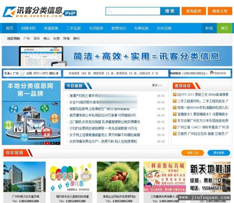Image resolution: width=234 pixels, height=203 pixels.
Task: Click 商家入驻 button in 商家展播 bar
Action: tap(193, 153)
